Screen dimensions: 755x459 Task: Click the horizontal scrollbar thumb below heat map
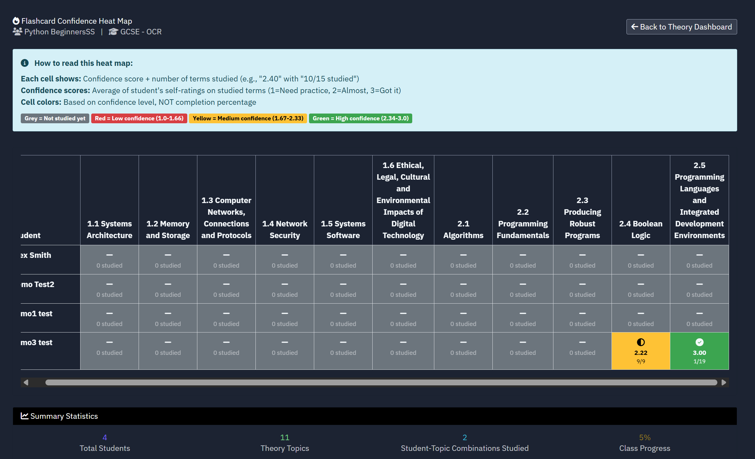click(x=381, y=382)
